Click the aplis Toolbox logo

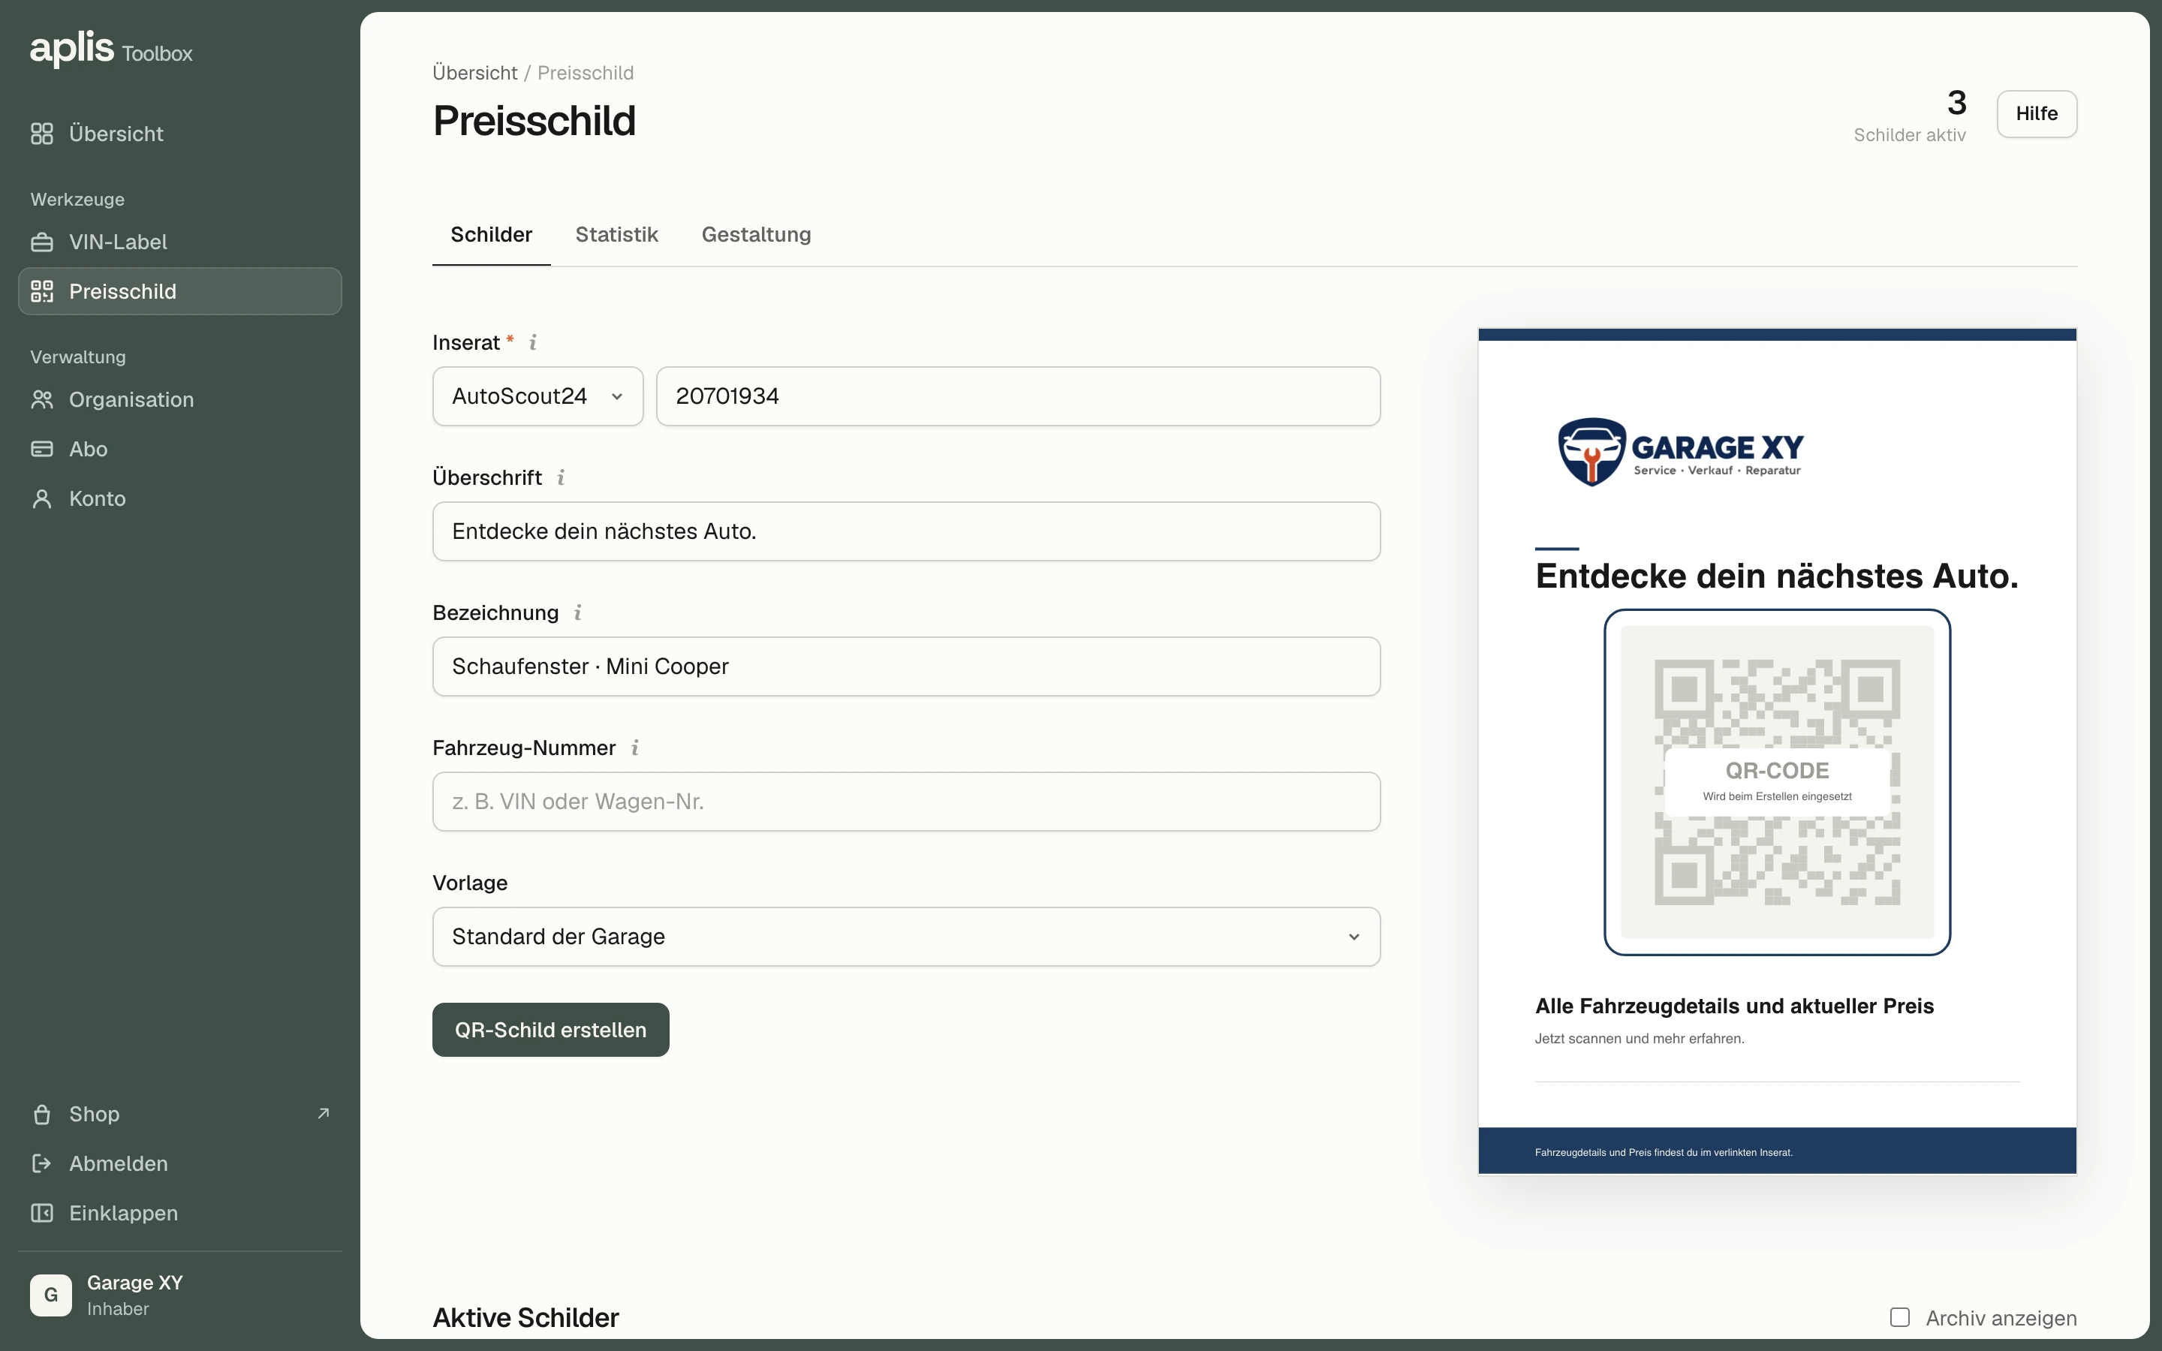tap(112, 48)
